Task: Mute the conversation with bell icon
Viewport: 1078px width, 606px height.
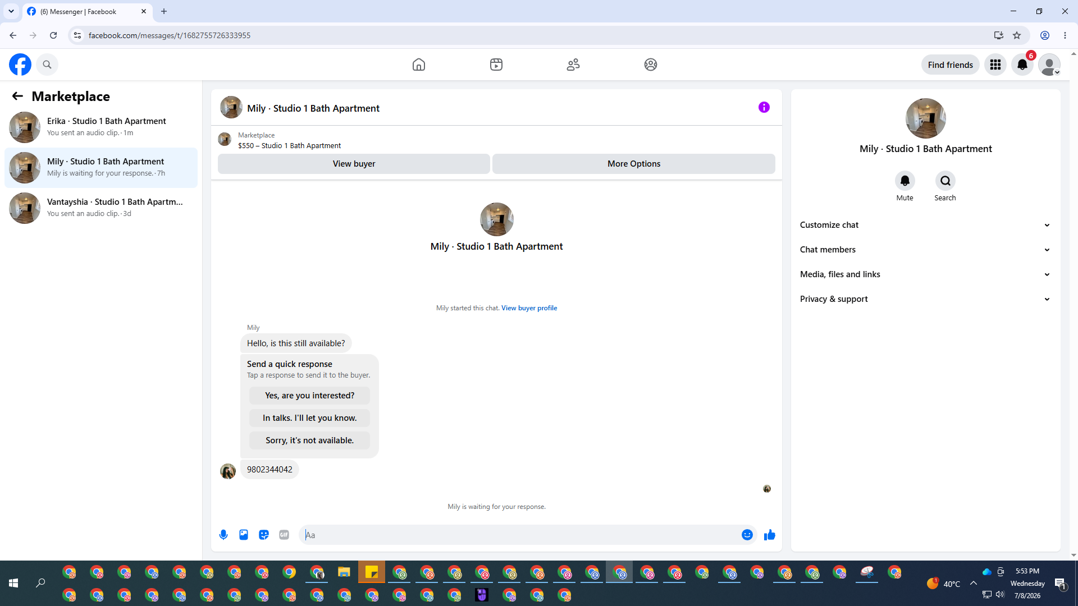Action: pyautogui.click(x=905, y=181)
